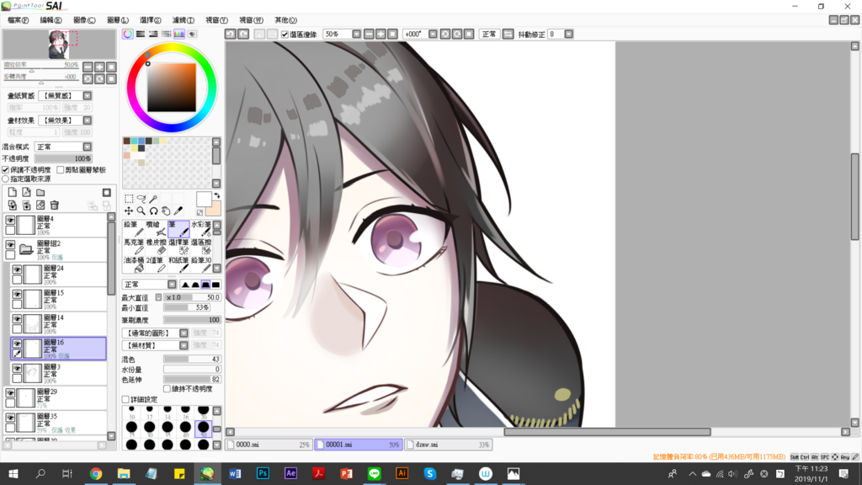The image size is (862, 485).
Task: Toggle the 選區邊緣 checkbox
Action: pos(285,34)
